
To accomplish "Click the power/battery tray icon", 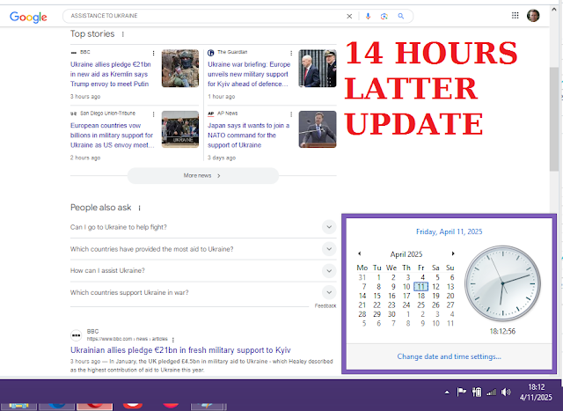I will click(x=477, y=392).
